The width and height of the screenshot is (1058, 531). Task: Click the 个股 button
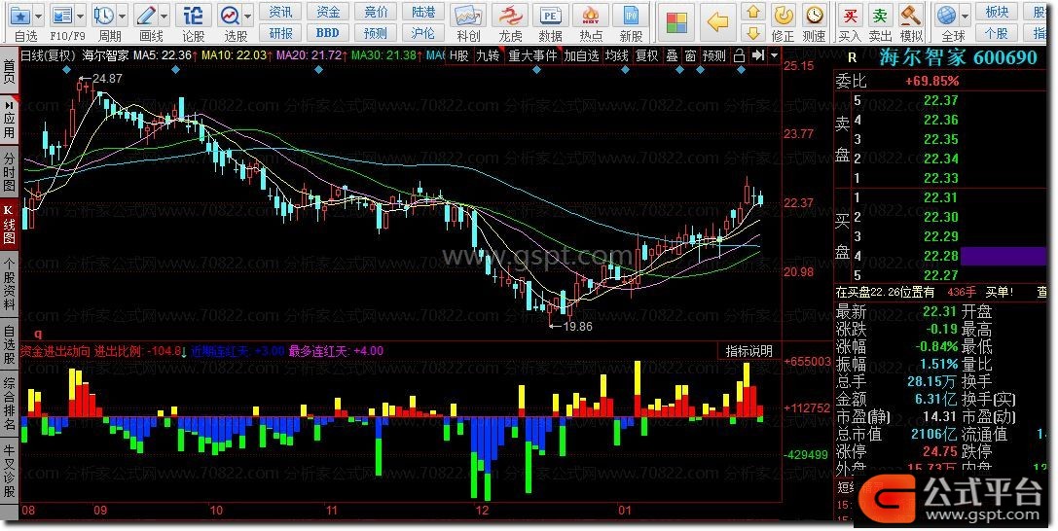(997, 32)
